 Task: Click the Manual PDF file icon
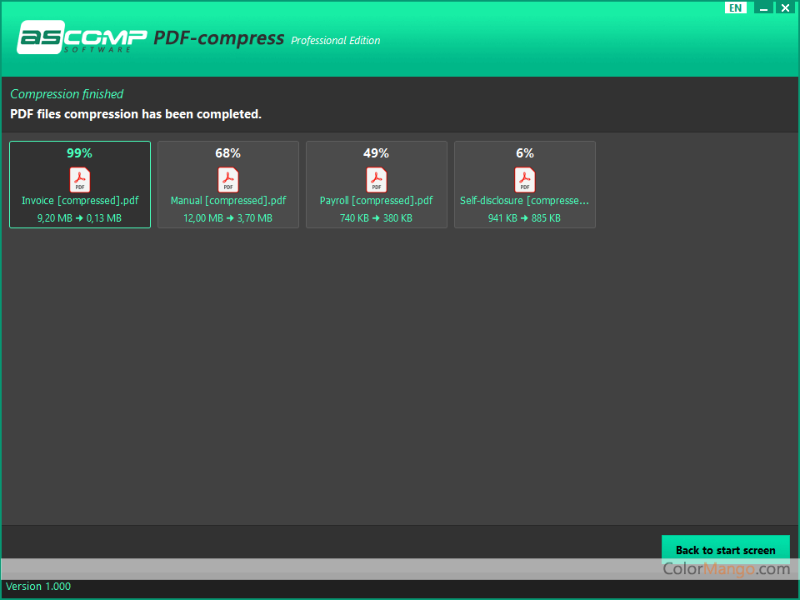228,179
